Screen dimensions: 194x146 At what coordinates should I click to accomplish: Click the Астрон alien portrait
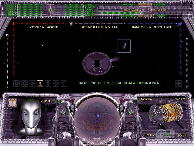31,117
